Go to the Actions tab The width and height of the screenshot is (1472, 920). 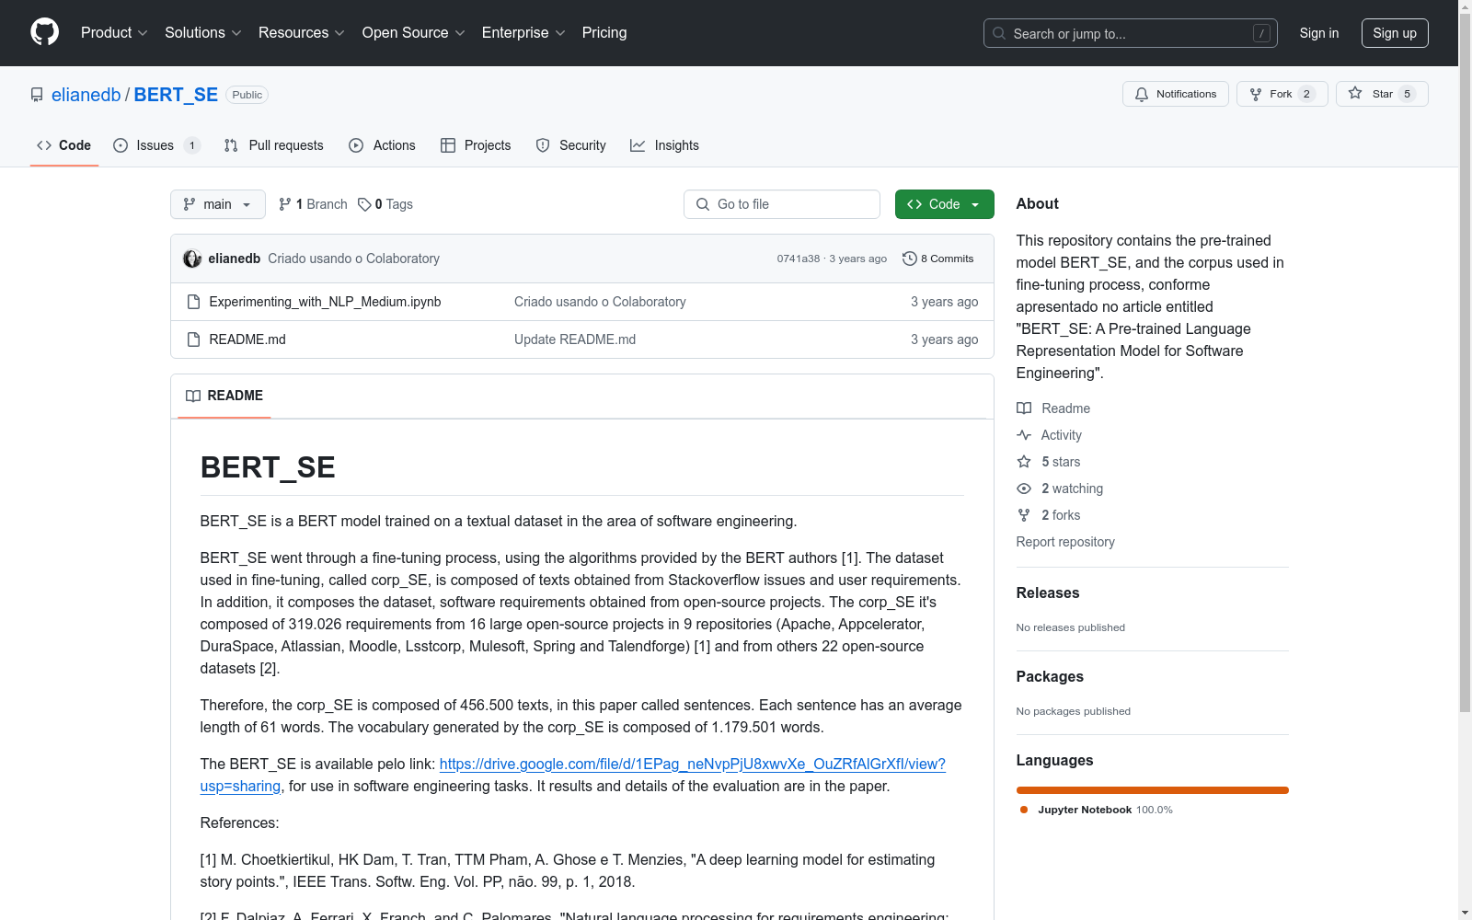click(x=383, y=145)
